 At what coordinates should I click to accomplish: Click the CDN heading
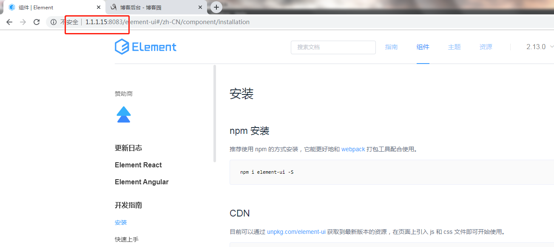240,213
